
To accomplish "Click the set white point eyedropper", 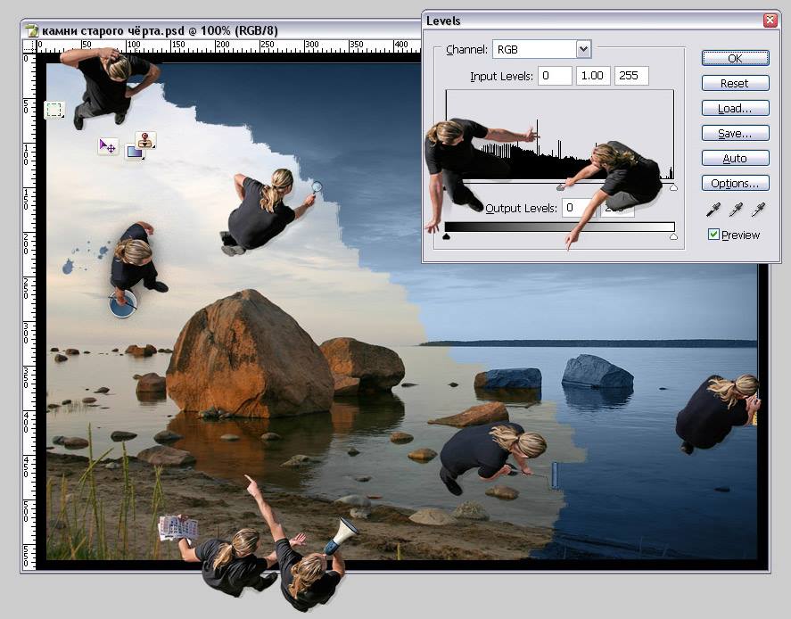I will pos(758,210).
